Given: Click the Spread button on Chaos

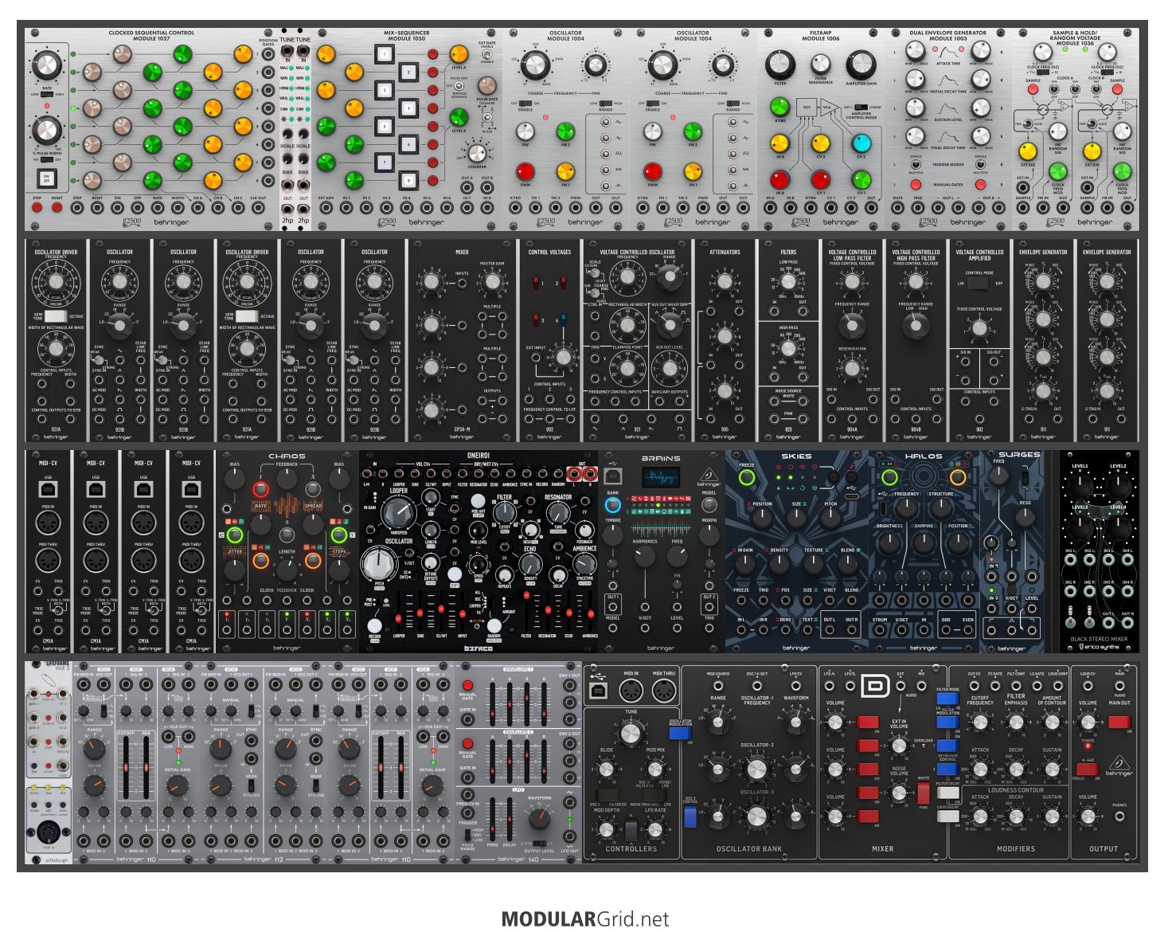Looking at the screenshot, I should point(313,489).
